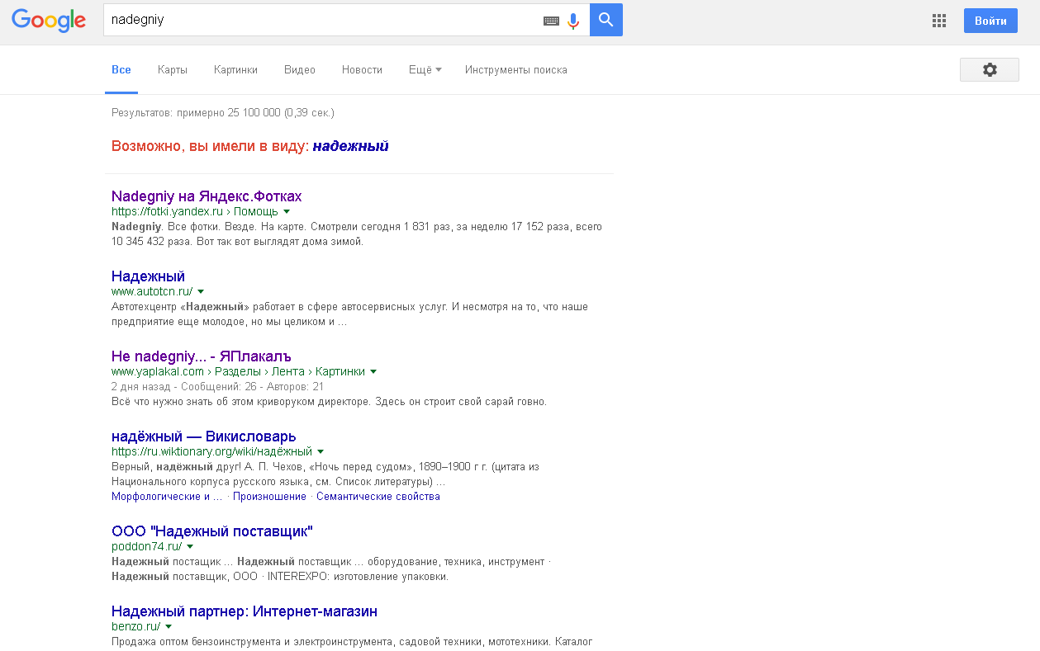
Task: Expand the Ещё dropdown menu
Action: (x=425, y=70)
